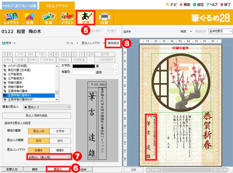Toggle 下線 underline formatting
233x173 pixels.
(41, 54)
